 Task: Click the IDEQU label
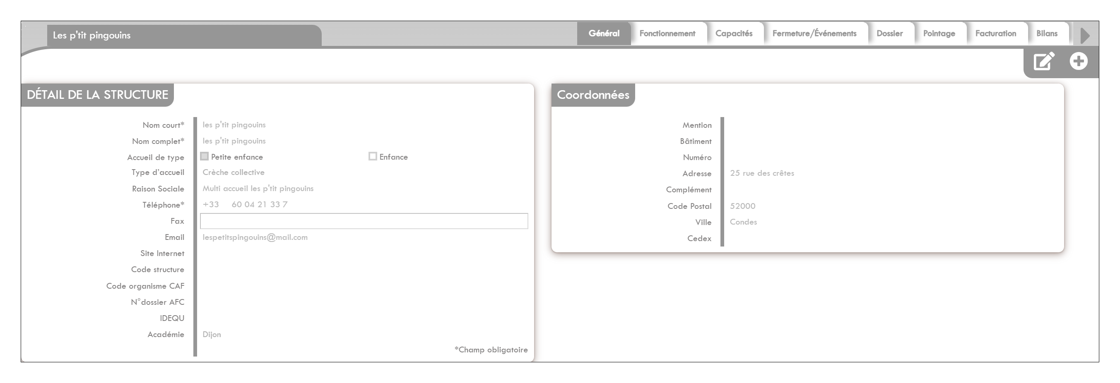(x=172, y=318)
